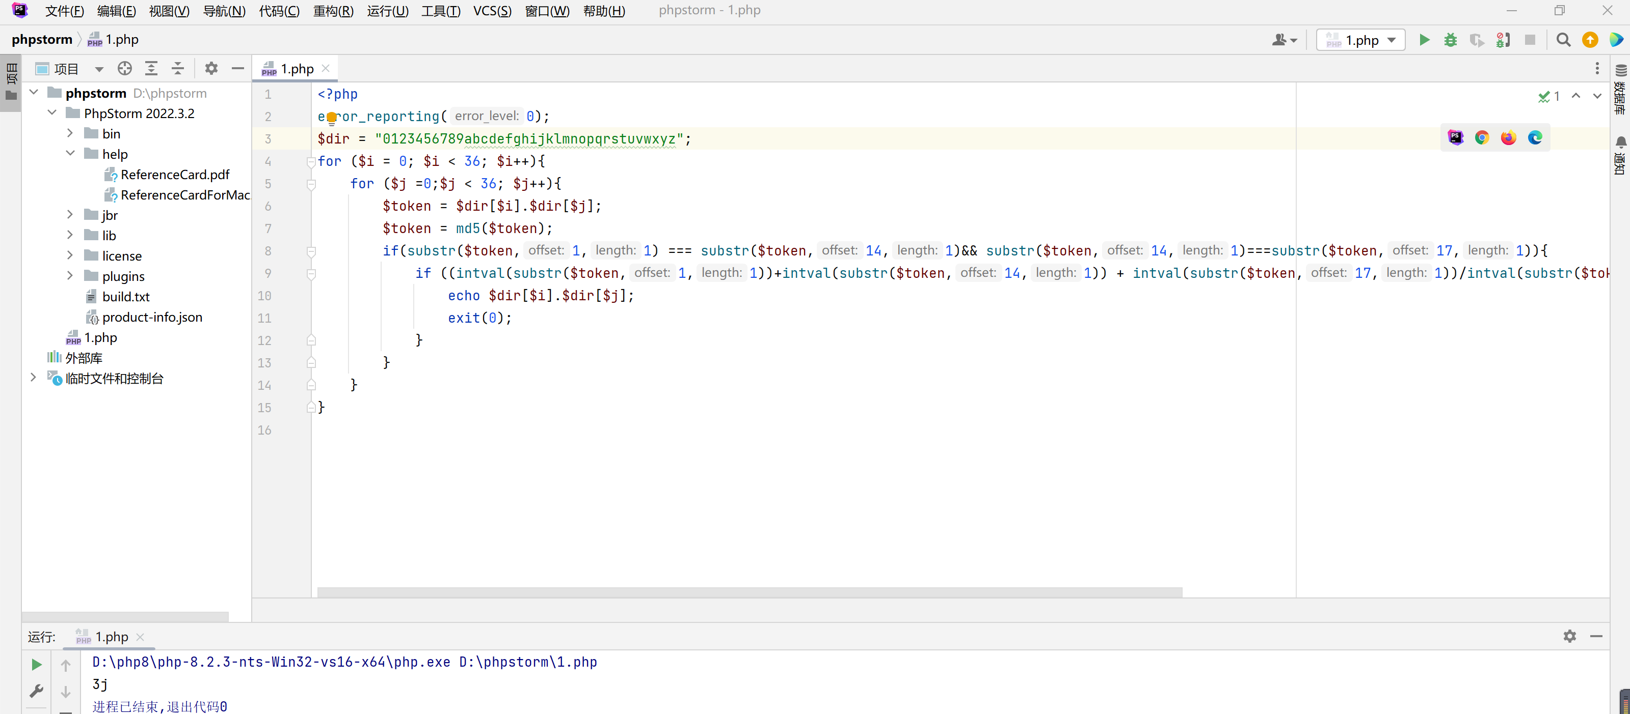Open the Run panel settings gear
The height and width of the screenshot is (714, 1630).
coord(1569,636)
